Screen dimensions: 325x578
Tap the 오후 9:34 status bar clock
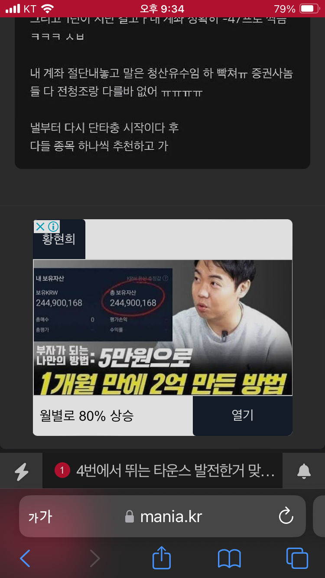[162, 9]
